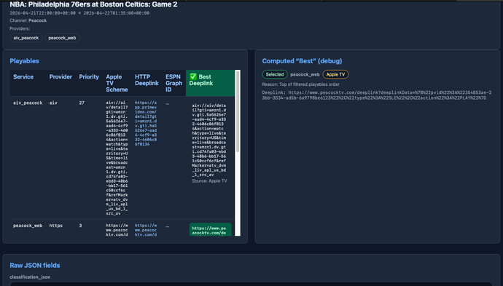503x286 pixels.
Task: Click the peacock_web service cell in table
Action: pyautogui.click(x=28, y=226)
